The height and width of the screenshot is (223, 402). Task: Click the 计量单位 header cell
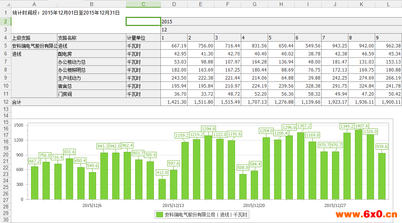[143, 38]
